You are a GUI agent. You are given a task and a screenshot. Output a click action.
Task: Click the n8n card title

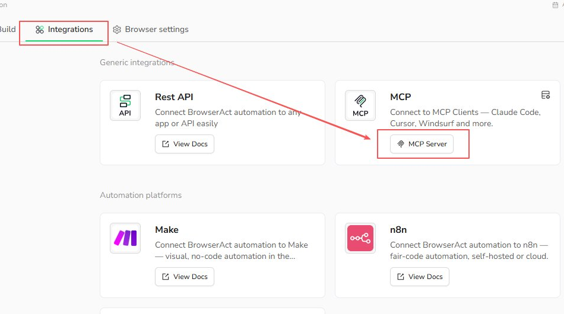tap(398, 230)
